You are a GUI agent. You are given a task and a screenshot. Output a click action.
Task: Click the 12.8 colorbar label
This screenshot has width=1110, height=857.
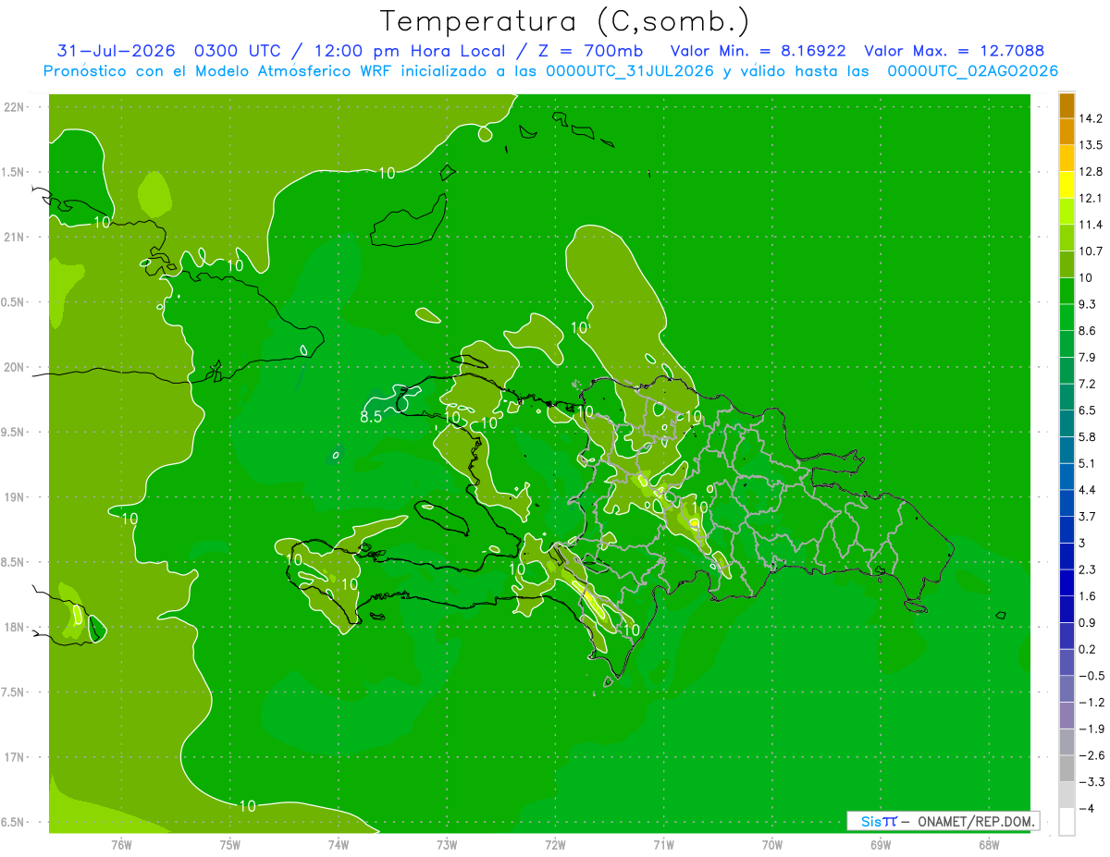(x=1091, y=171)
